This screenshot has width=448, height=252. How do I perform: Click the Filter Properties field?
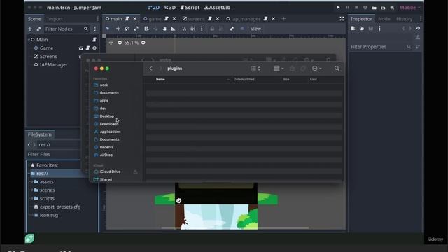[381, 47]
